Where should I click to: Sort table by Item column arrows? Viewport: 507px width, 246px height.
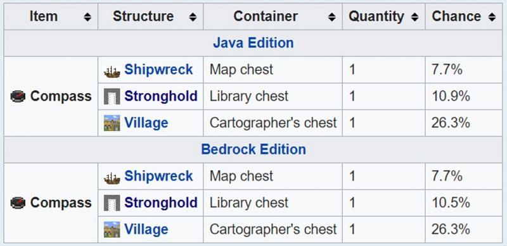[x=87, y=17]
